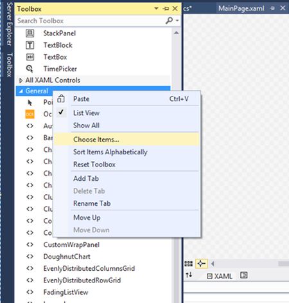Image resolution: width=289 pixels, height=303 pixels.
Task: Close the Toolbox panel
Action: [x=175, y=8]
